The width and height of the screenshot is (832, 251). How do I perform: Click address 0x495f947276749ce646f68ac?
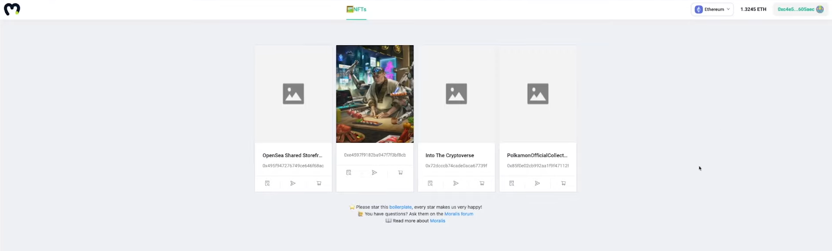pyautogui.click(x=293, y=166)
